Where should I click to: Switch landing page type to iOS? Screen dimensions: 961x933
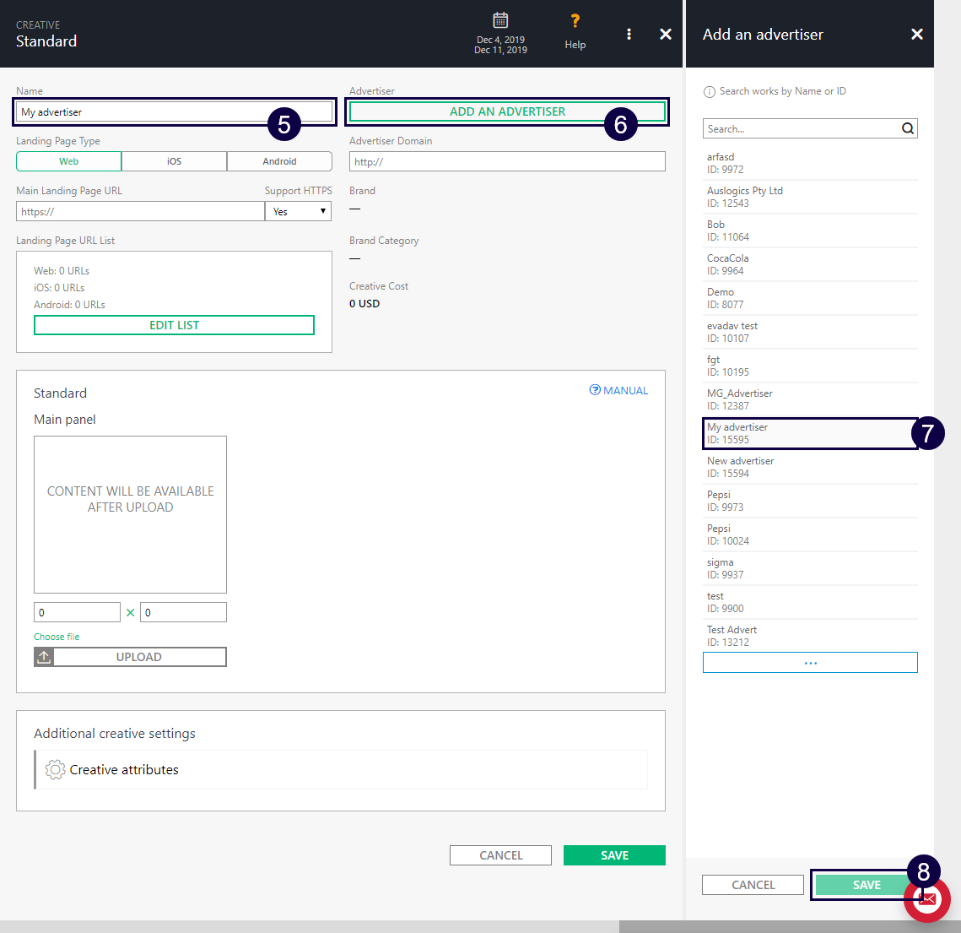tap(174, 161)
